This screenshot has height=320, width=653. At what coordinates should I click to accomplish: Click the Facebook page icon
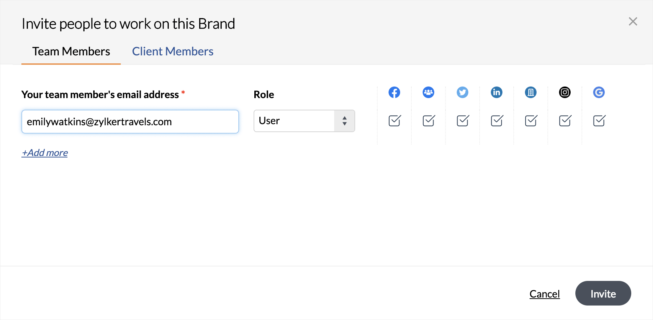click(x=394, y=92)
